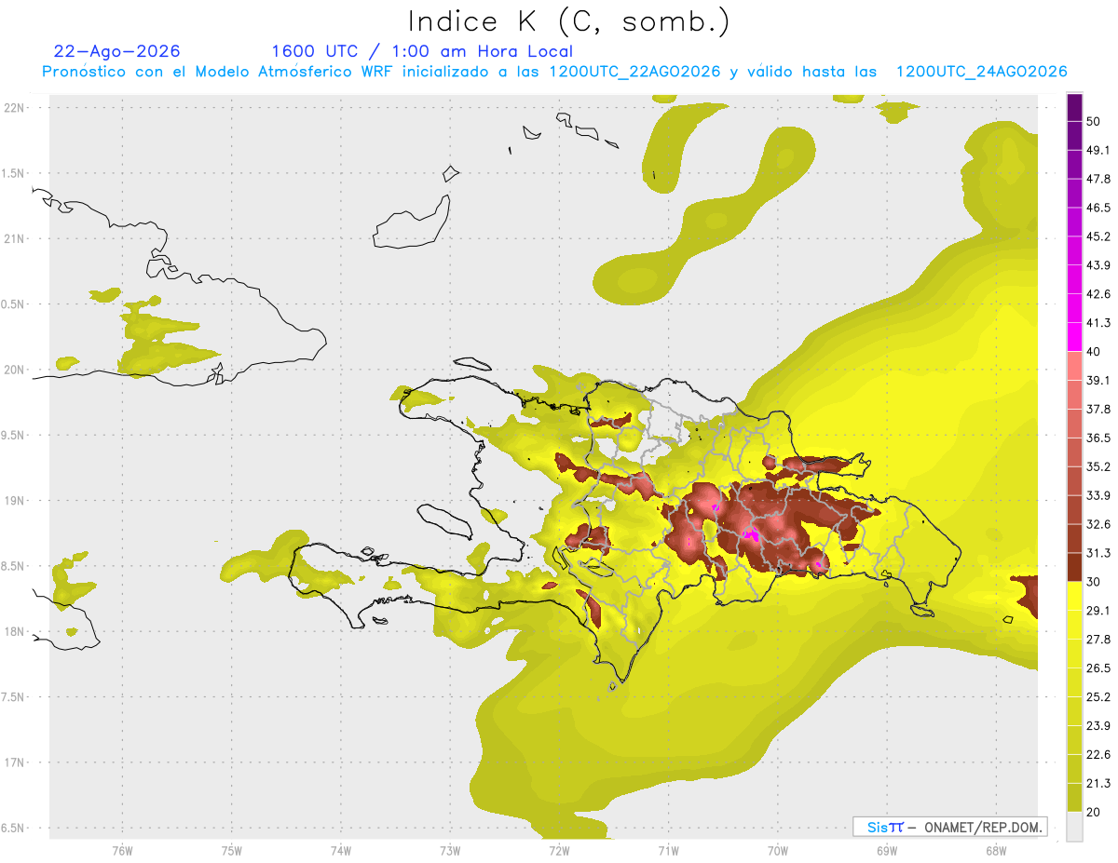Pick the olive swatch between 20 and 21.3
1118x863 pixels.
1074,798
